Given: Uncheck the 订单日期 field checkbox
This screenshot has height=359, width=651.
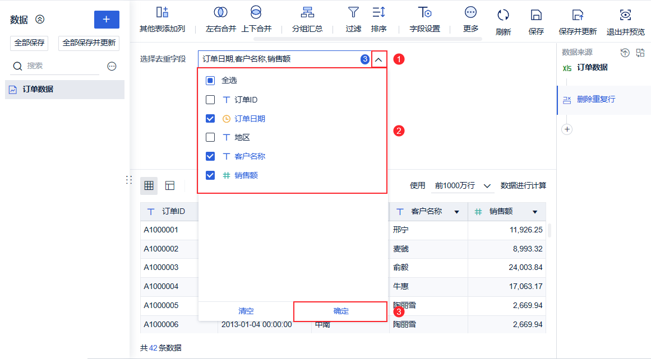Looking at the screenshot, I should pyautogui.click(x=210, y=119).
